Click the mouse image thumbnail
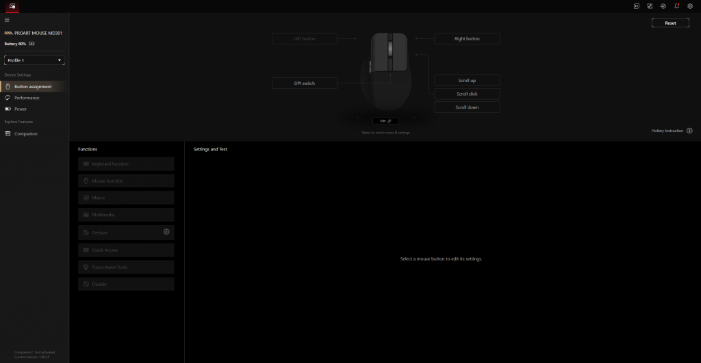The width and height of the screenshot is (701, 363). [387, 72]
